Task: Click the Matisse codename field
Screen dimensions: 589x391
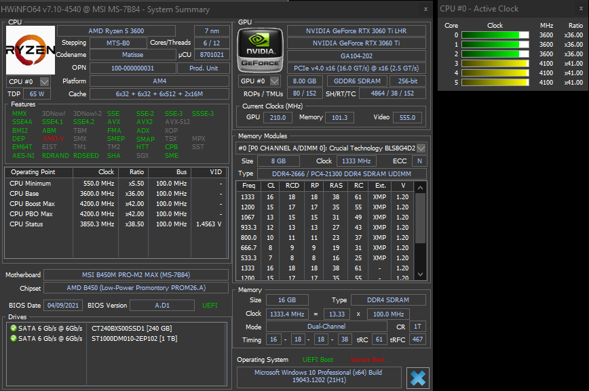Action: click(x=132, y=55)
